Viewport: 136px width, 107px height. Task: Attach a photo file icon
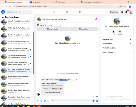pyautogui.click(x=41, y=101)
